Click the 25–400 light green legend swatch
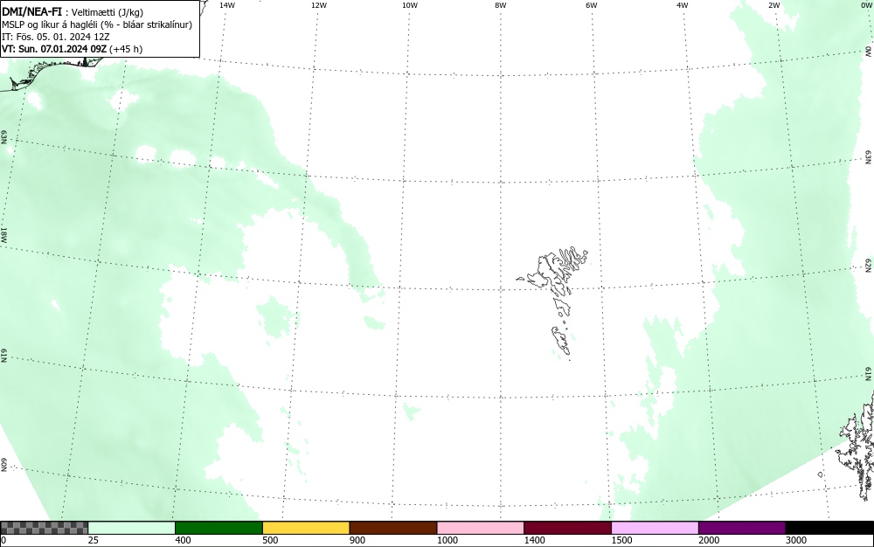 pos(132,528)
